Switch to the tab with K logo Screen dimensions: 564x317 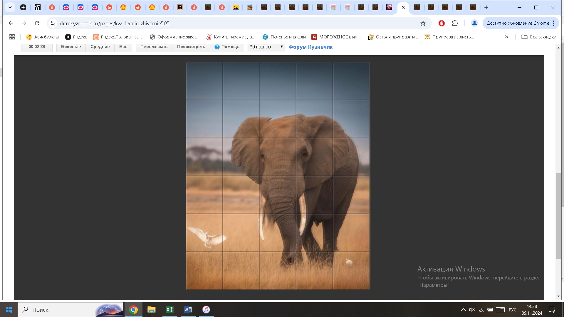point(38,8)
